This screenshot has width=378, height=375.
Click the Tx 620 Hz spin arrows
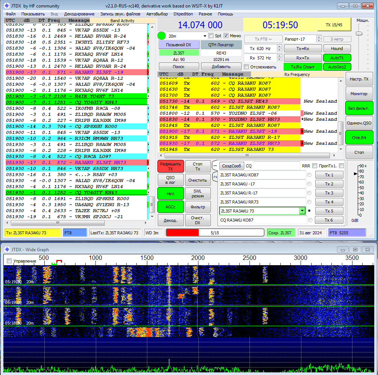tap(280, 48)
